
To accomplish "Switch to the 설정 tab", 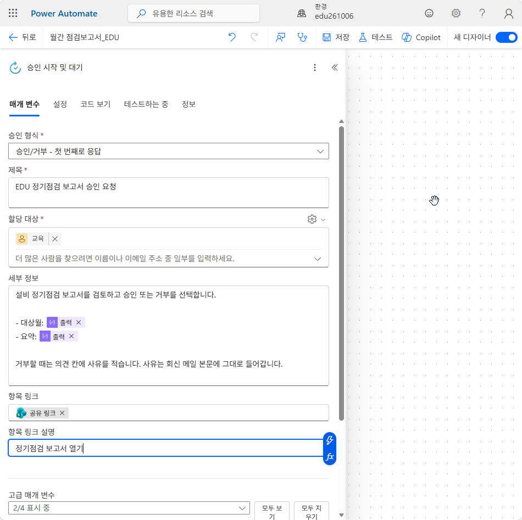I will [x=60, y=104].
